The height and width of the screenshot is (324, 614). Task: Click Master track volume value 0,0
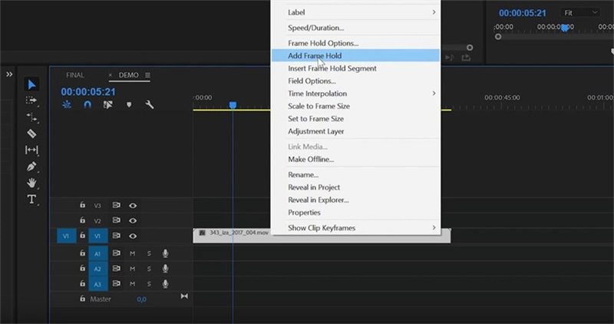141,299
